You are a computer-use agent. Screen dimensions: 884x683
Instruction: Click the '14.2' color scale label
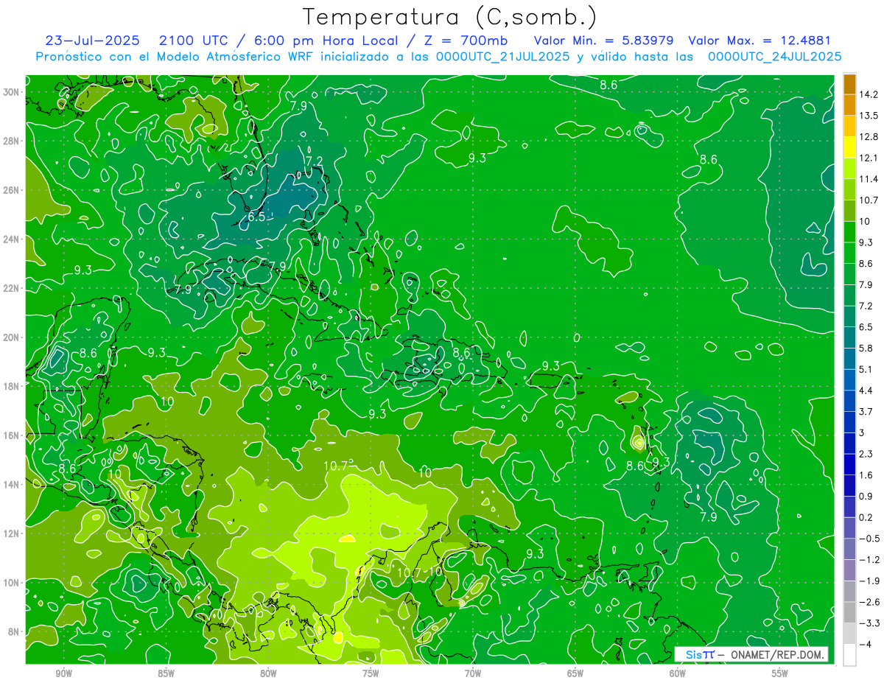[868, 94]
